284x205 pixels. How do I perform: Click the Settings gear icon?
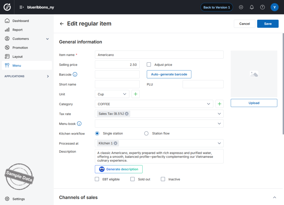click(7, 199)
